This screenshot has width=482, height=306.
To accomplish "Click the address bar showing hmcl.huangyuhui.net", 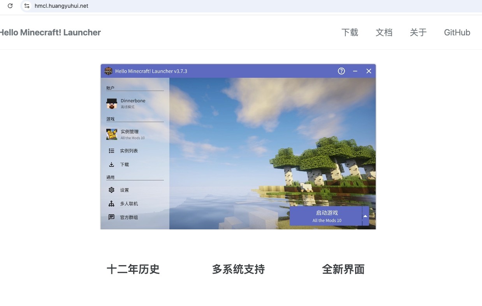I will [61, 6].
